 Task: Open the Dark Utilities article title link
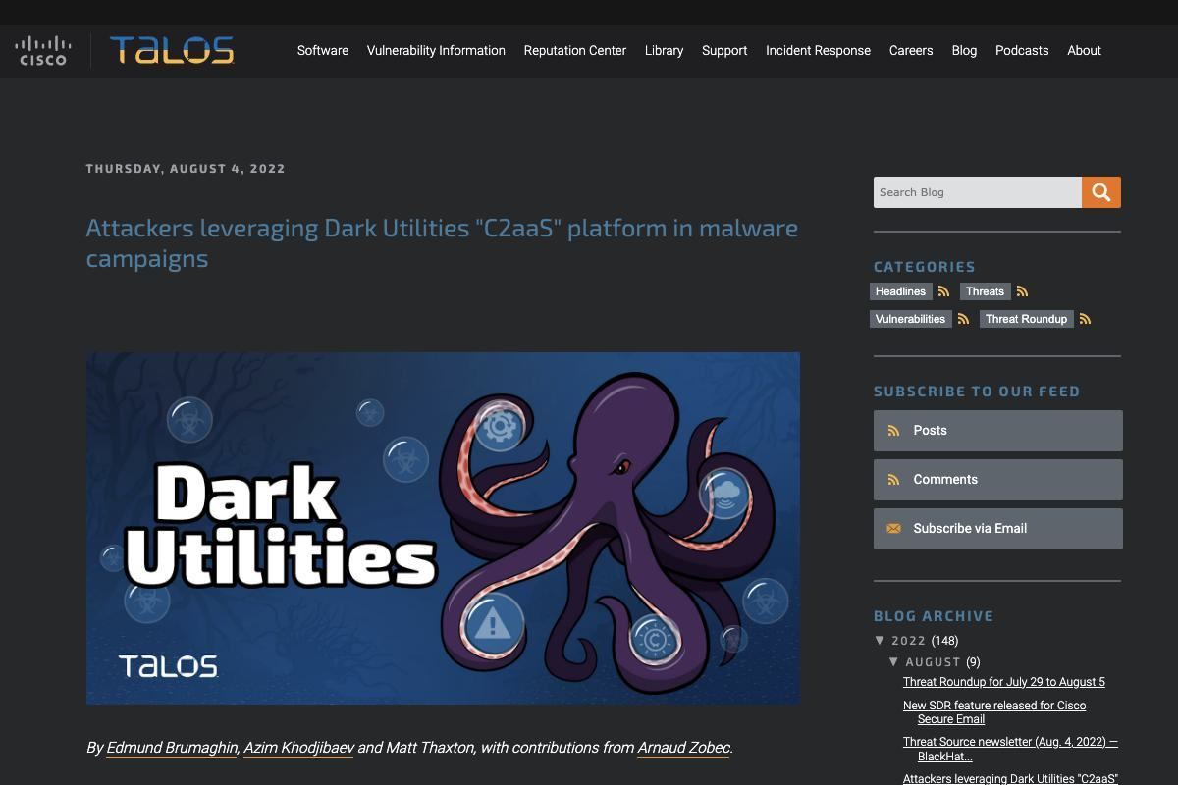[x=442, y=242]
